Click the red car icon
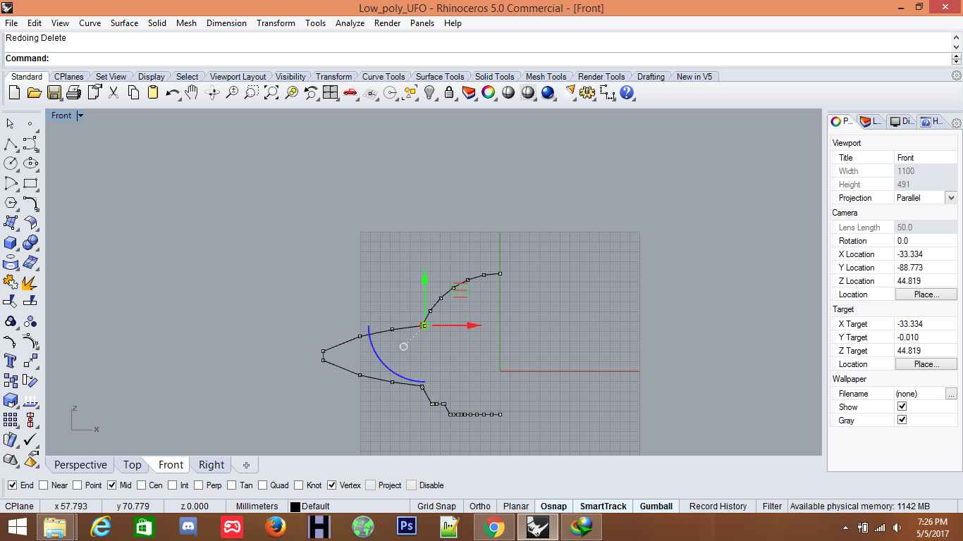The height and width of the screenshot is (541, 963). pos(350,92)
